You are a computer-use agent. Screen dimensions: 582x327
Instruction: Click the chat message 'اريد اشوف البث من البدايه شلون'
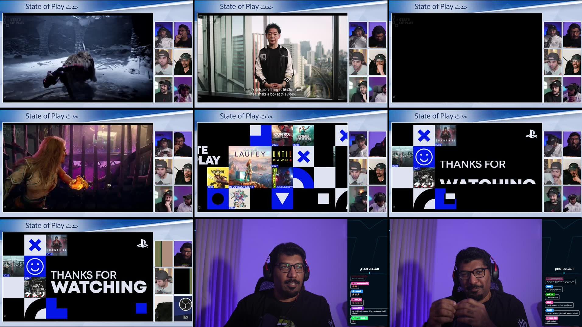coord(559,305)
